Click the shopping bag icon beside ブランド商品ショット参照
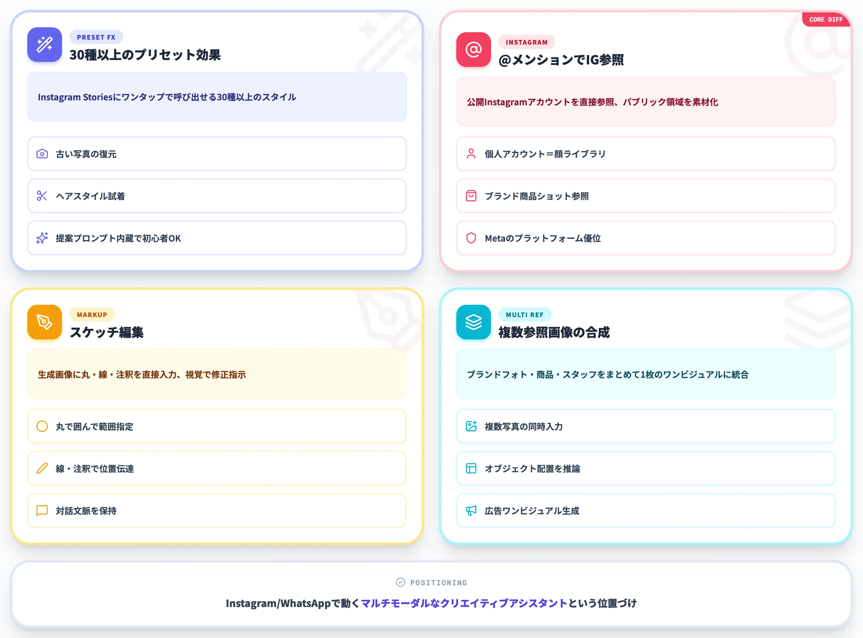Image resolution: width=863 pixels, height=638 pixels. [x=471, y=196]
